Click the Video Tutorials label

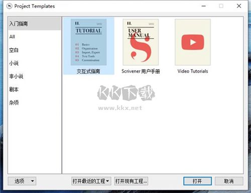coord(193,71)
